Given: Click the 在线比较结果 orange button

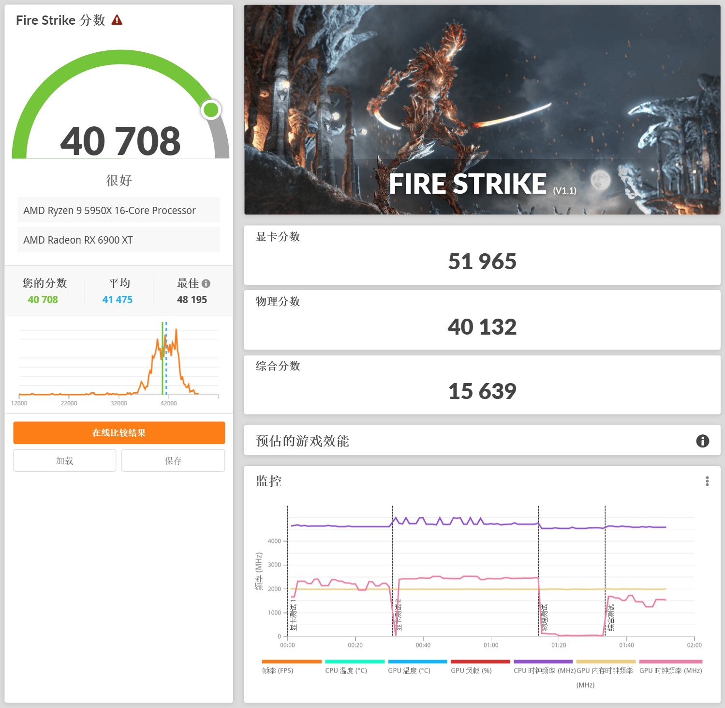Looking at the screenshot, I should pos(119,432).
